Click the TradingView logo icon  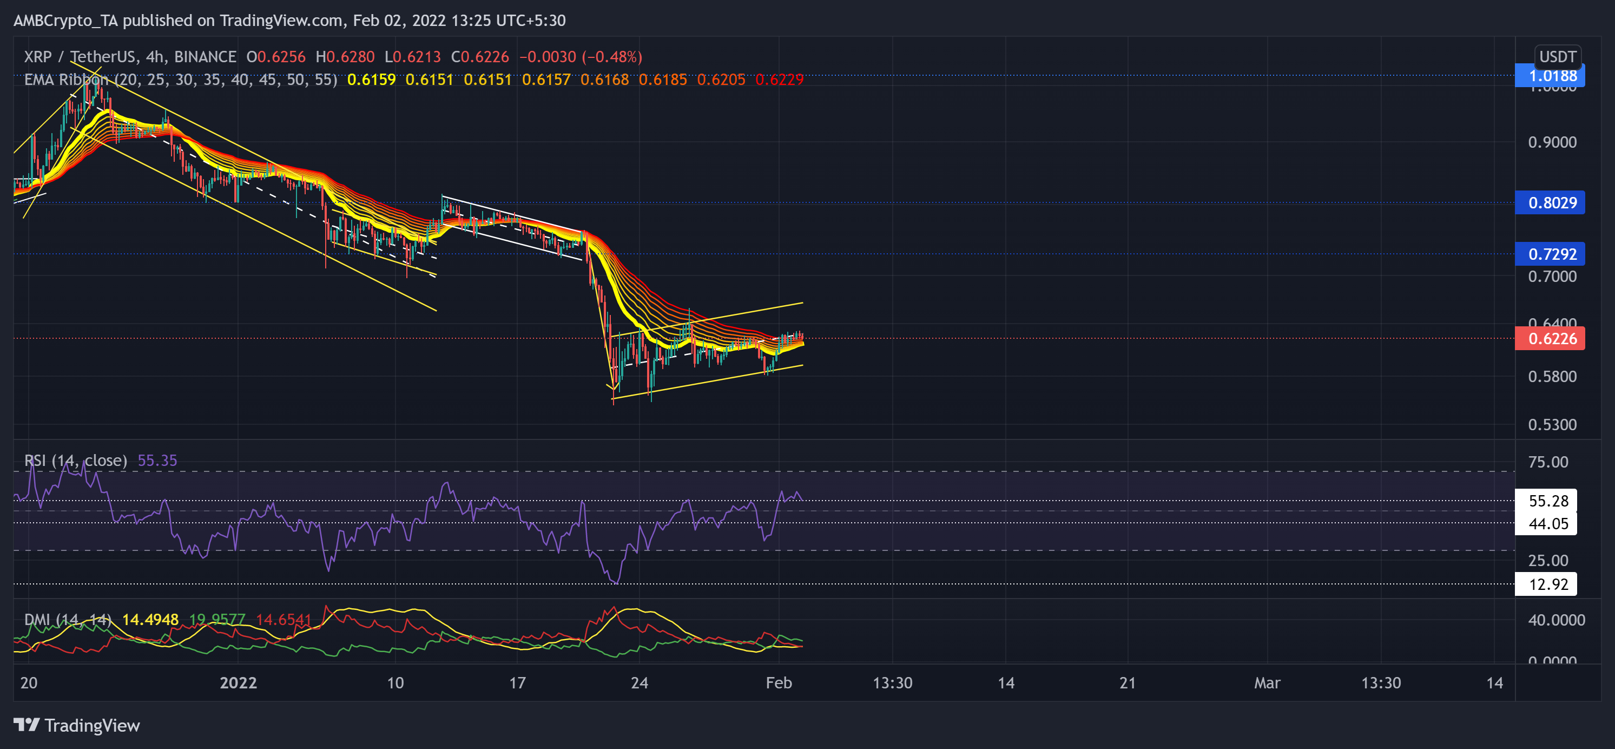pos(27,725)
